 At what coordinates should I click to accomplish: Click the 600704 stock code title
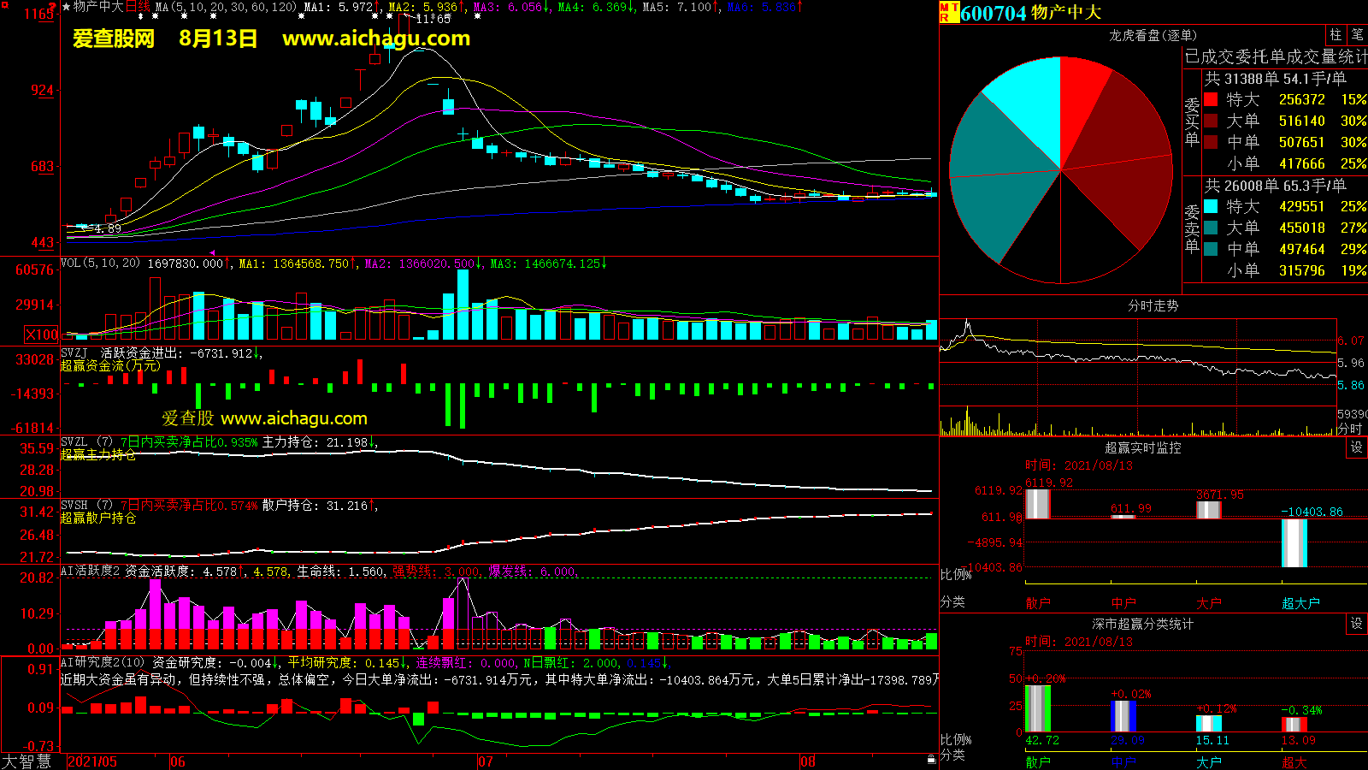click(993, 13)
